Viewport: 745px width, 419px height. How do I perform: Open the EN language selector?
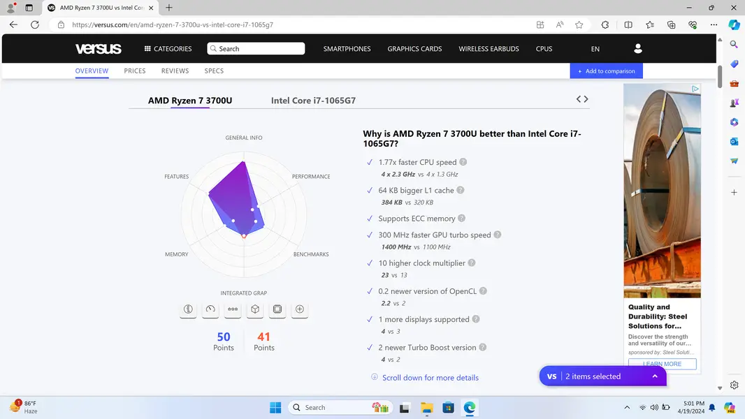click(595, 49)
